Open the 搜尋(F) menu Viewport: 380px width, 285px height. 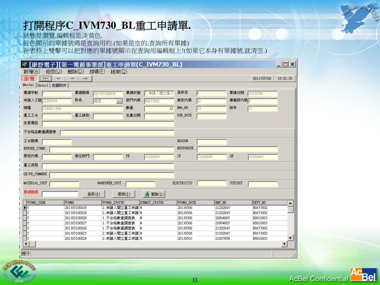click(x=97, y=72)
